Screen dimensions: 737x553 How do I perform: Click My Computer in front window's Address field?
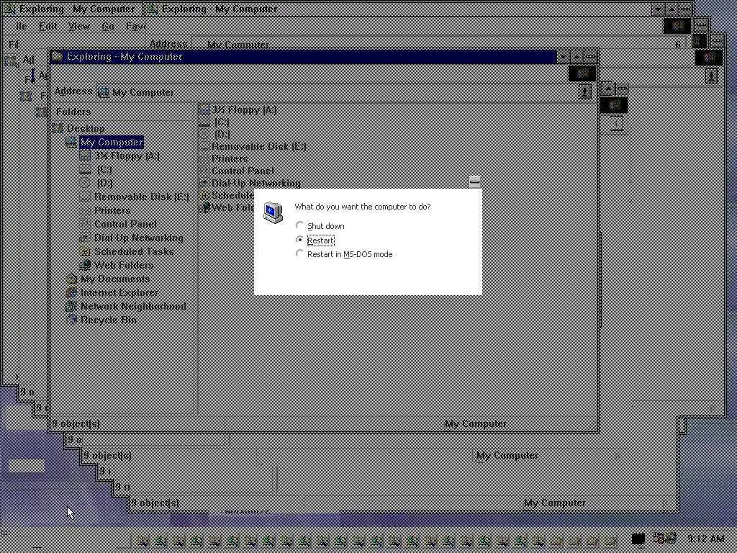point(143,92)
